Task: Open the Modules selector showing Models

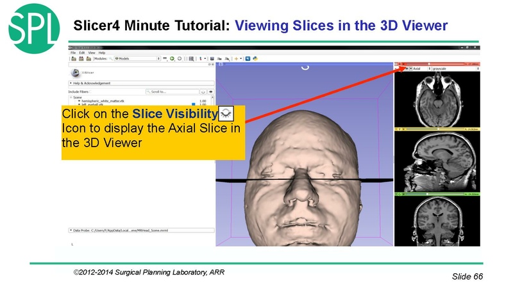Action: (x=137, y=59)
